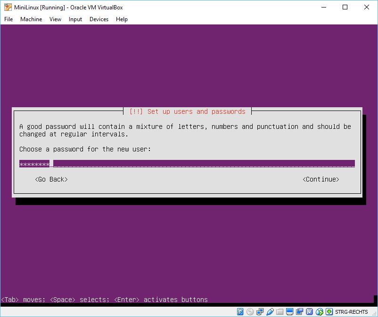Click the USB devices status icon
This screenshot has width=378, height=317.
pos(270,312)
